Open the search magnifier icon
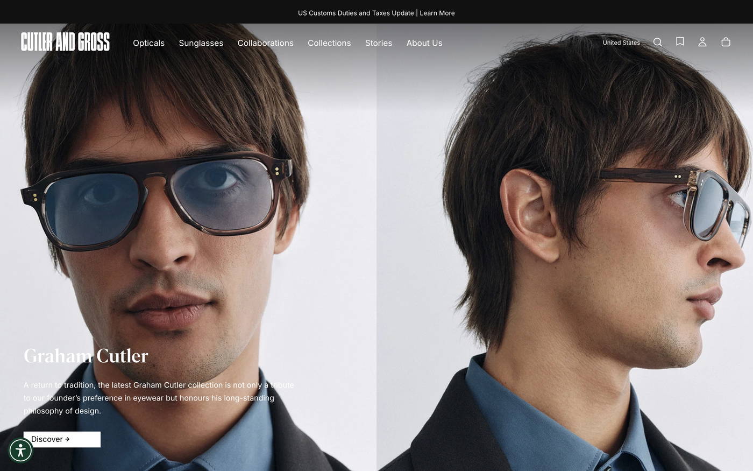Screen dimensions: 753x471 pos(657,42)
